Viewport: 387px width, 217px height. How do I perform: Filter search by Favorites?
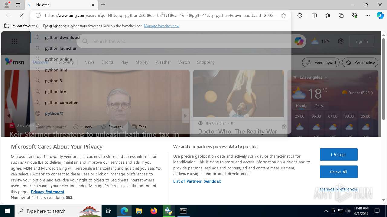pos(112,127)
